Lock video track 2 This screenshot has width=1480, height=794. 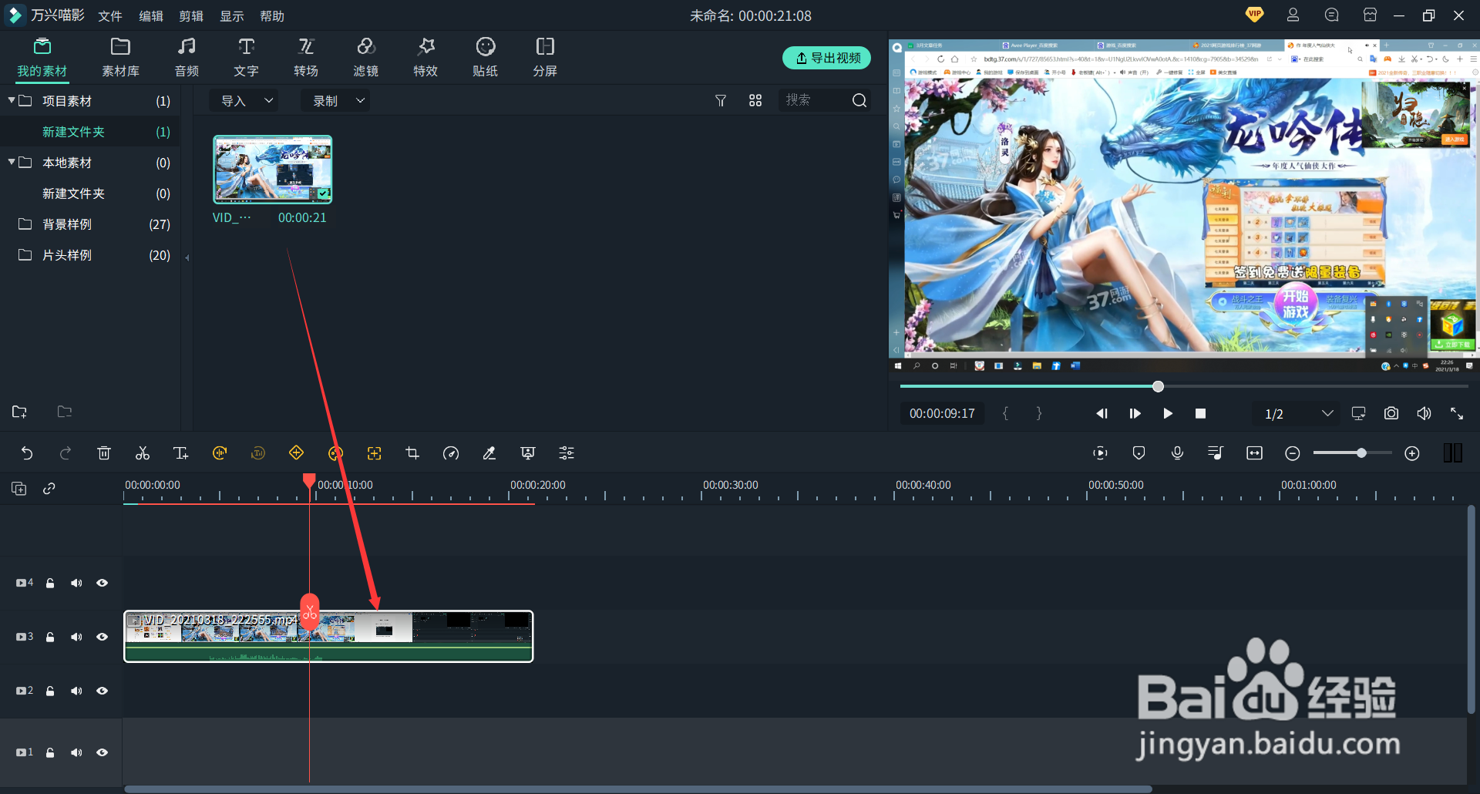coord(50,691)
